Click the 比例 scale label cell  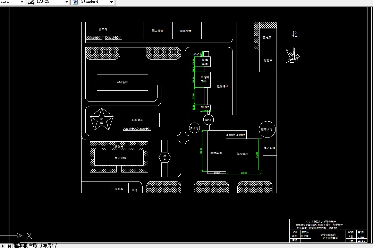pos(351,237)
